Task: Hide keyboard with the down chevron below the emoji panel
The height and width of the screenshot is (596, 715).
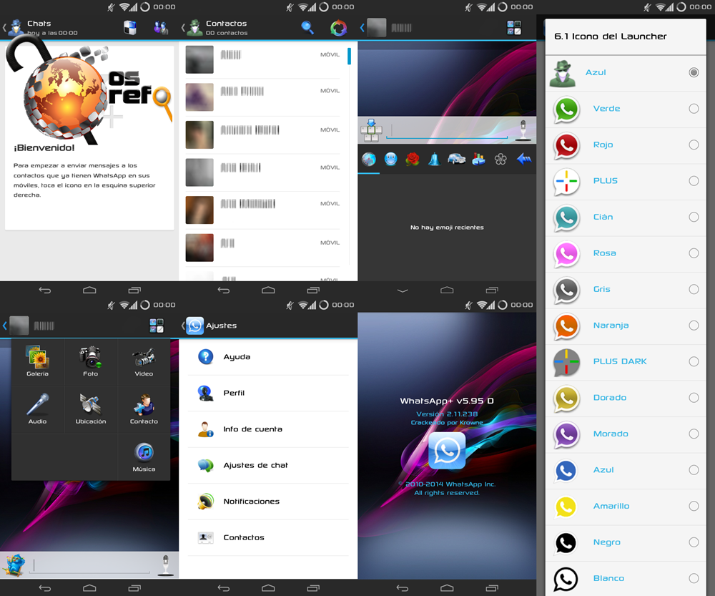Action: tap(402, 290)
